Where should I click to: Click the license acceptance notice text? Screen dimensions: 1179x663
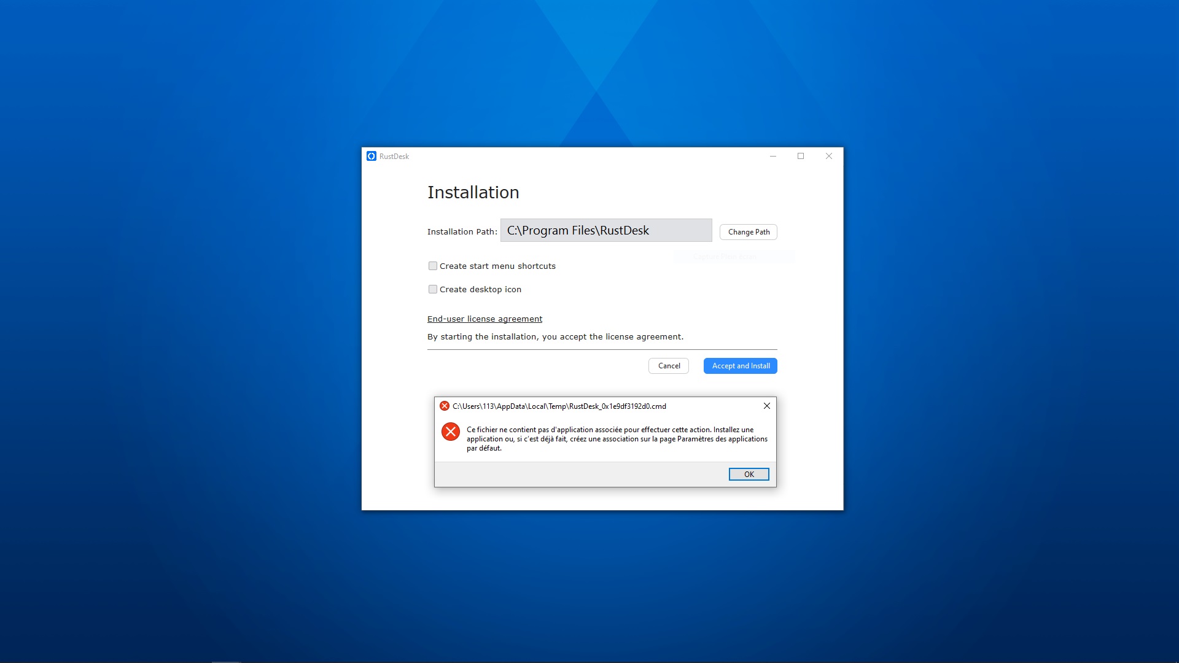[556, 336]
